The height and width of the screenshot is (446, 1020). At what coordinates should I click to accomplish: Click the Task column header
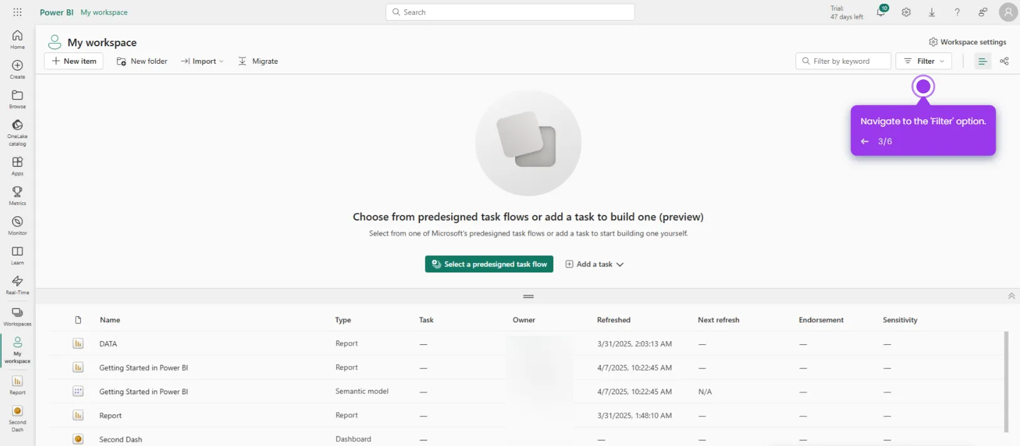pos(426,320)
